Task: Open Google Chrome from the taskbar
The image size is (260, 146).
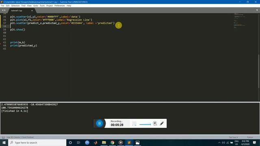Action: [x=113, y=142]
